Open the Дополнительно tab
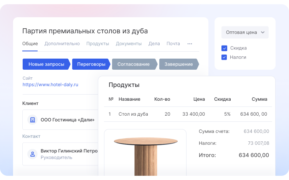The image size is (289, 180). point(62,44)
